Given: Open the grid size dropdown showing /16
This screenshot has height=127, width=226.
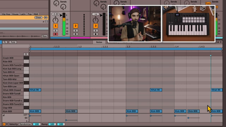Looking at the screenshot, I should 219,42.
